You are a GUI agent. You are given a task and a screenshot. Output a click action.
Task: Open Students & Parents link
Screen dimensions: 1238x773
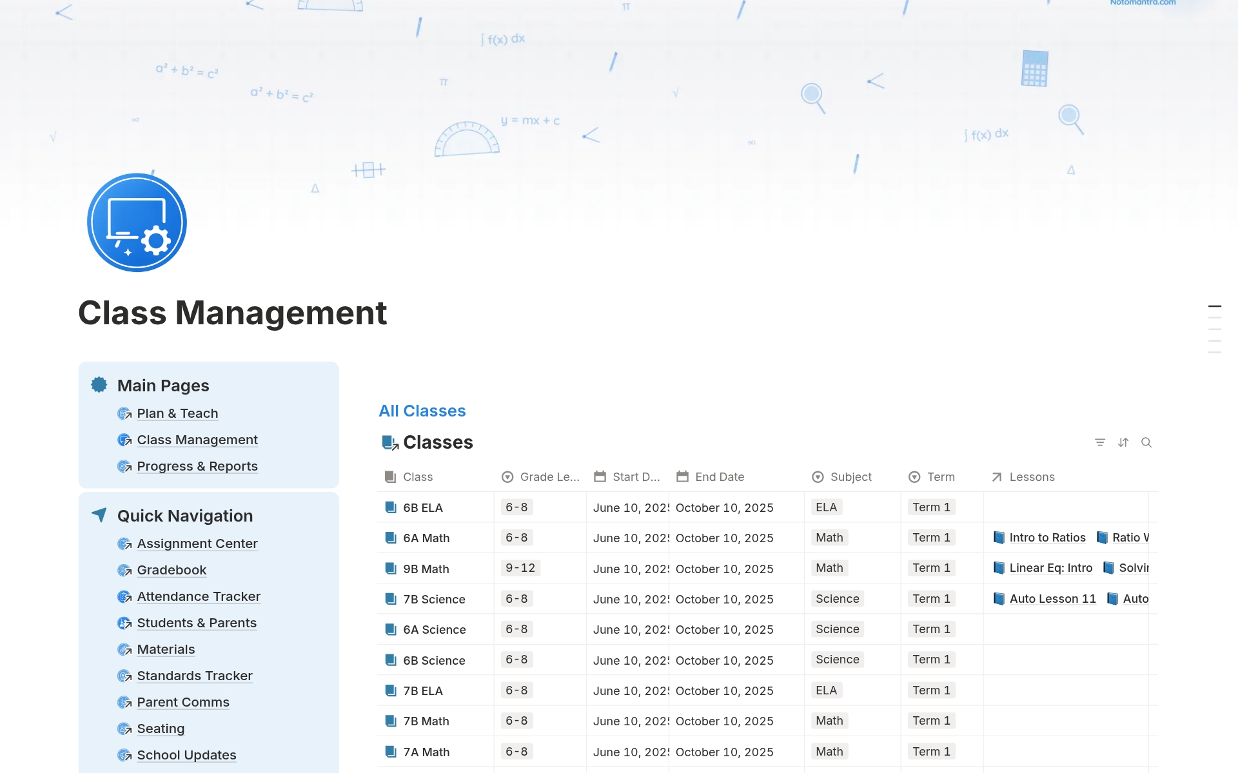[197, 623]
